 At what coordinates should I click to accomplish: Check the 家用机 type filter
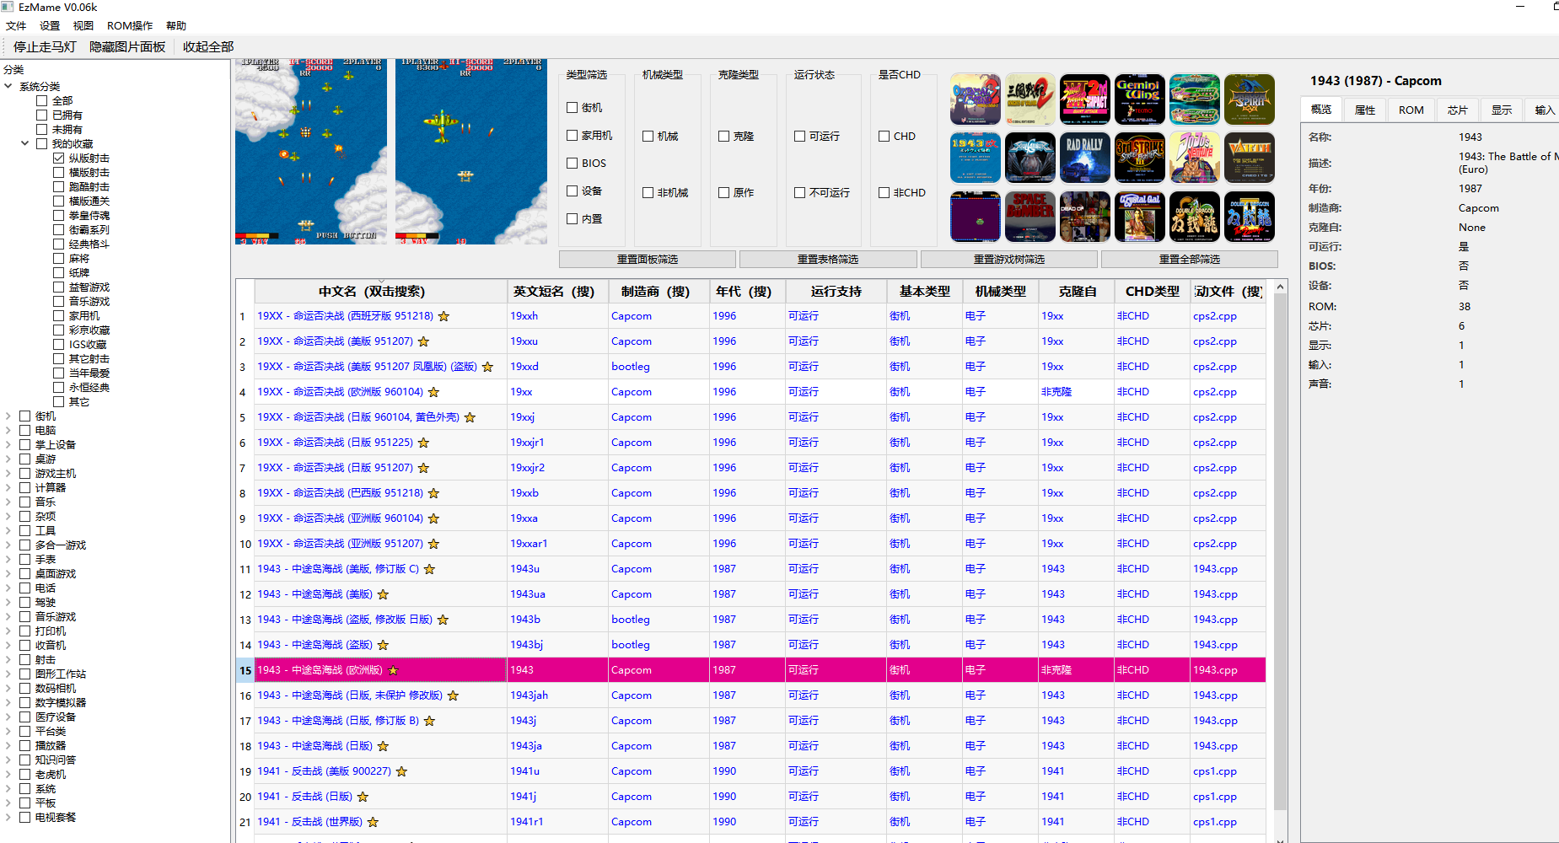(x=573, y=135)
